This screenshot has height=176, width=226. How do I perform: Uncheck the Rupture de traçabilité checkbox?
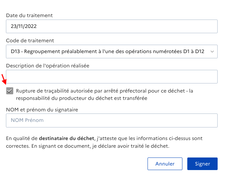point(10,91)
